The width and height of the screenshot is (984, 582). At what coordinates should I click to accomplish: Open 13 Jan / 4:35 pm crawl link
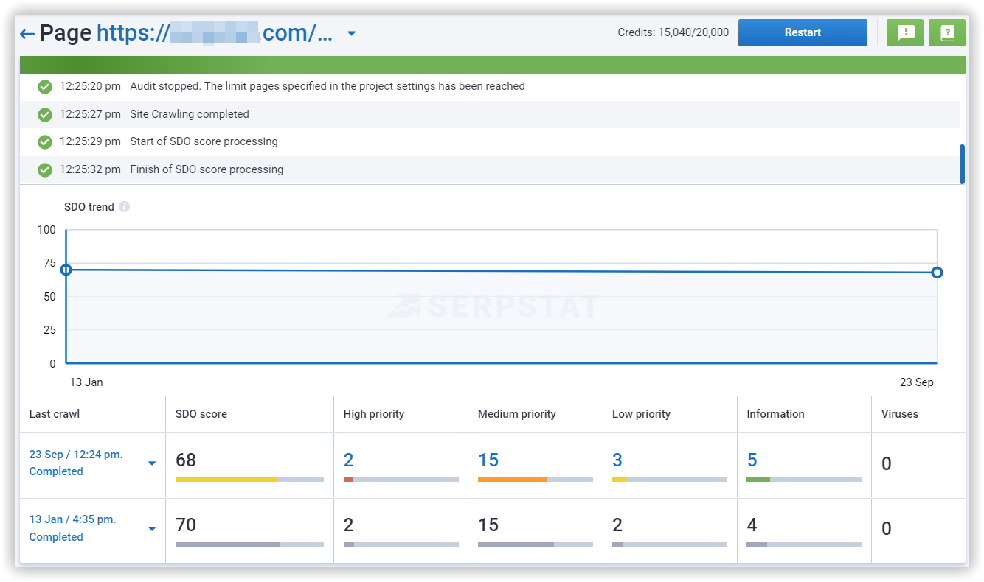click(x=72, y=519)
